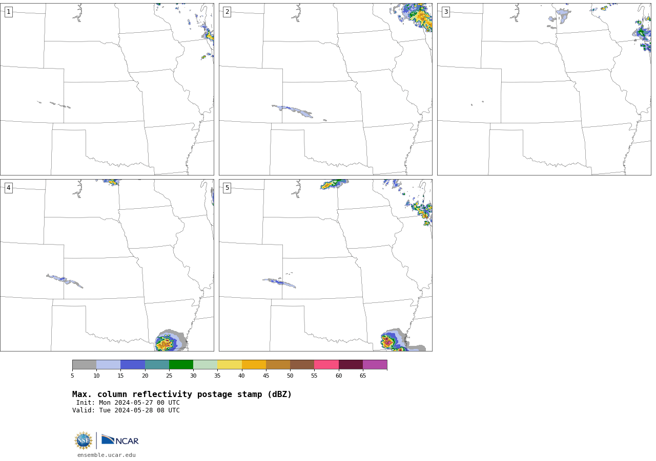Click the Valid: Tue 2024-05-28 08 UTC text

tap(126, 410)
